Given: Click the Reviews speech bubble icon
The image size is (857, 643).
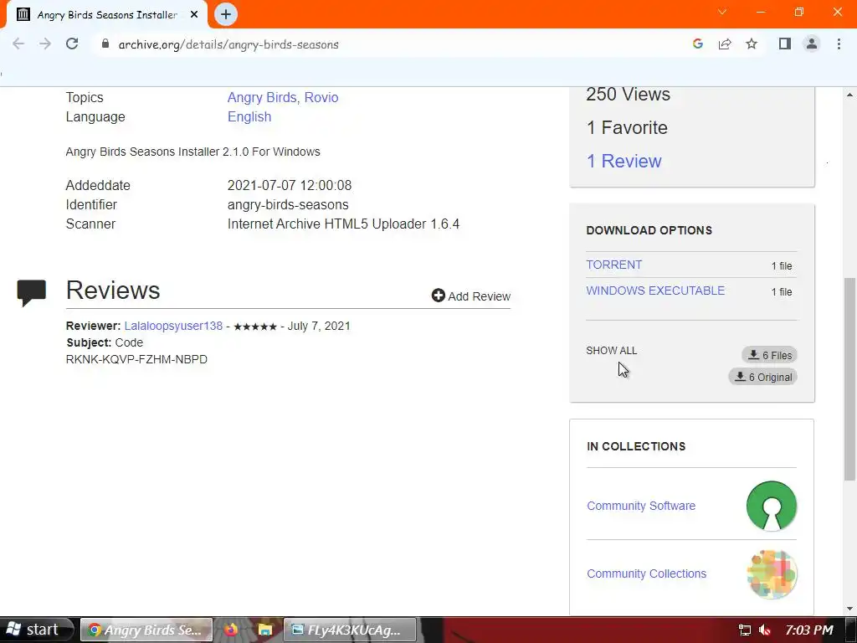Looking at the screenshot, I should coord(32,292).
